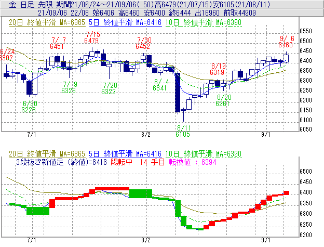Select the 8/20 6261 low label
The width and height of the screenshot is (324, 247).
pos(223,100)
